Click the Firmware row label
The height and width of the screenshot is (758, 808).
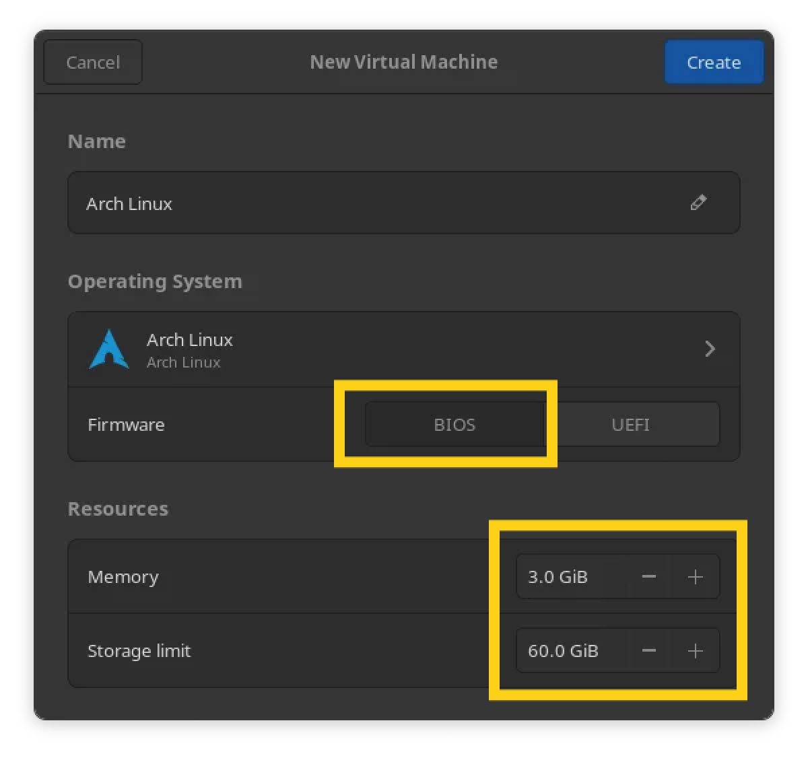(x=126, y=425)
